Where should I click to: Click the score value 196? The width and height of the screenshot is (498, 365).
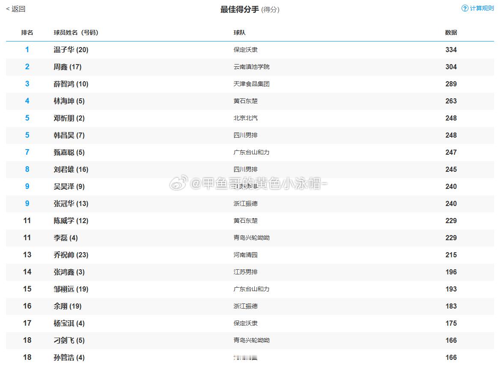click(451, 272)
